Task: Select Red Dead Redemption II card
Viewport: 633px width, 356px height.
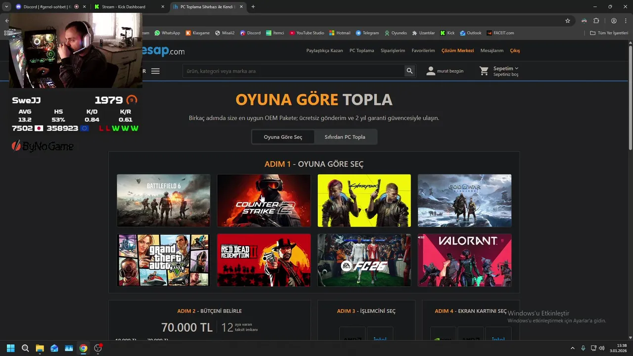Action: pyautogui.click(x=264, y=260)
